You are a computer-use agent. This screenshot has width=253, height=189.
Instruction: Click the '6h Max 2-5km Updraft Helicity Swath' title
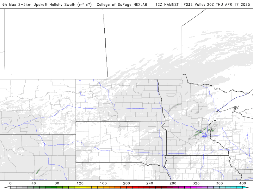47,4
